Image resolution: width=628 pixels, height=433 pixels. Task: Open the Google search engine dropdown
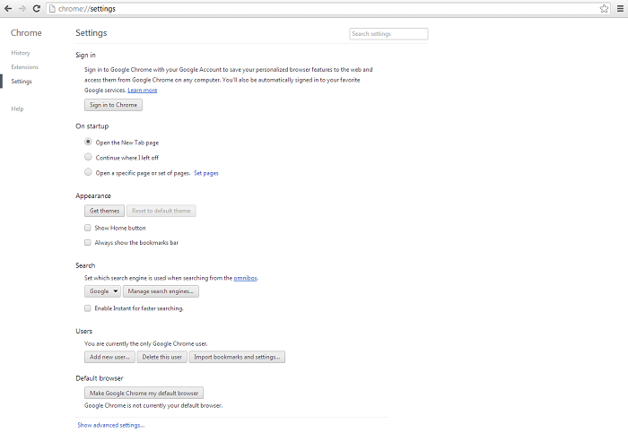pos(103,291)
